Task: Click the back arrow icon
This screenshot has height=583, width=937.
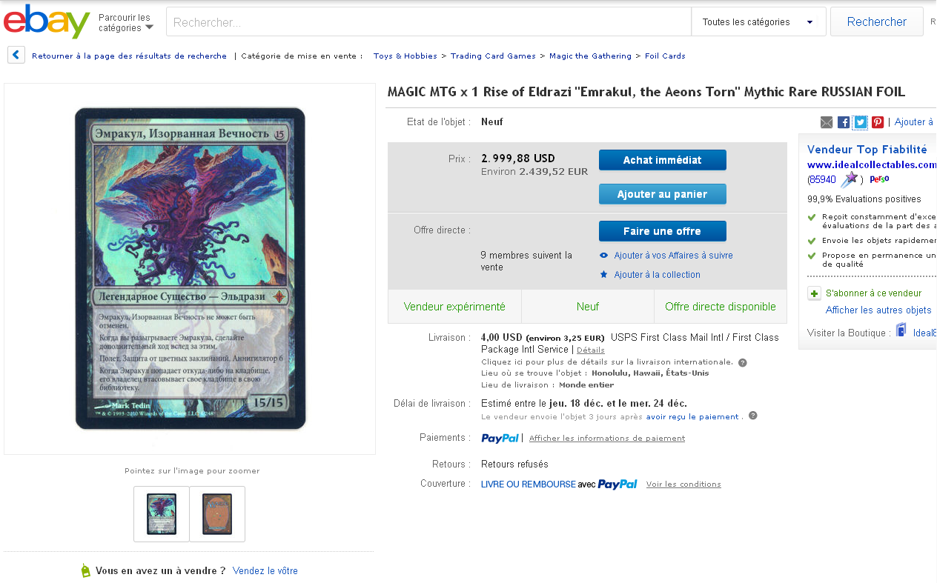Action: pos(16,55)
